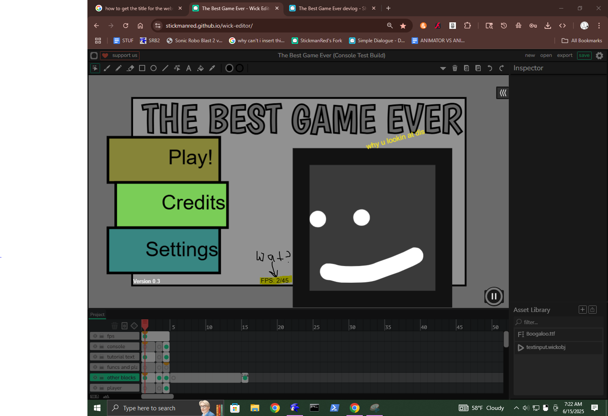Click the Copy icon in toolbar
This screenshot has height=416, width=608.
click(x=466, y=68)
